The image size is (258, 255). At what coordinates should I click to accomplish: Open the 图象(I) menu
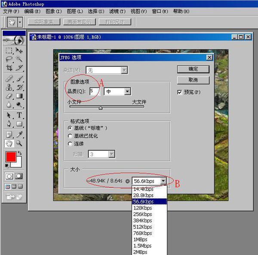[54, 11]
